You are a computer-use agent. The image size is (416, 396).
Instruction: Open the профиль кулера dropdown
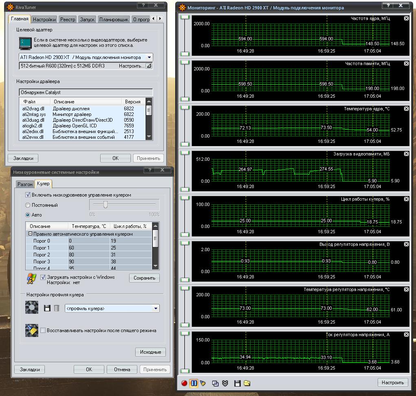(x=156, y=308)
